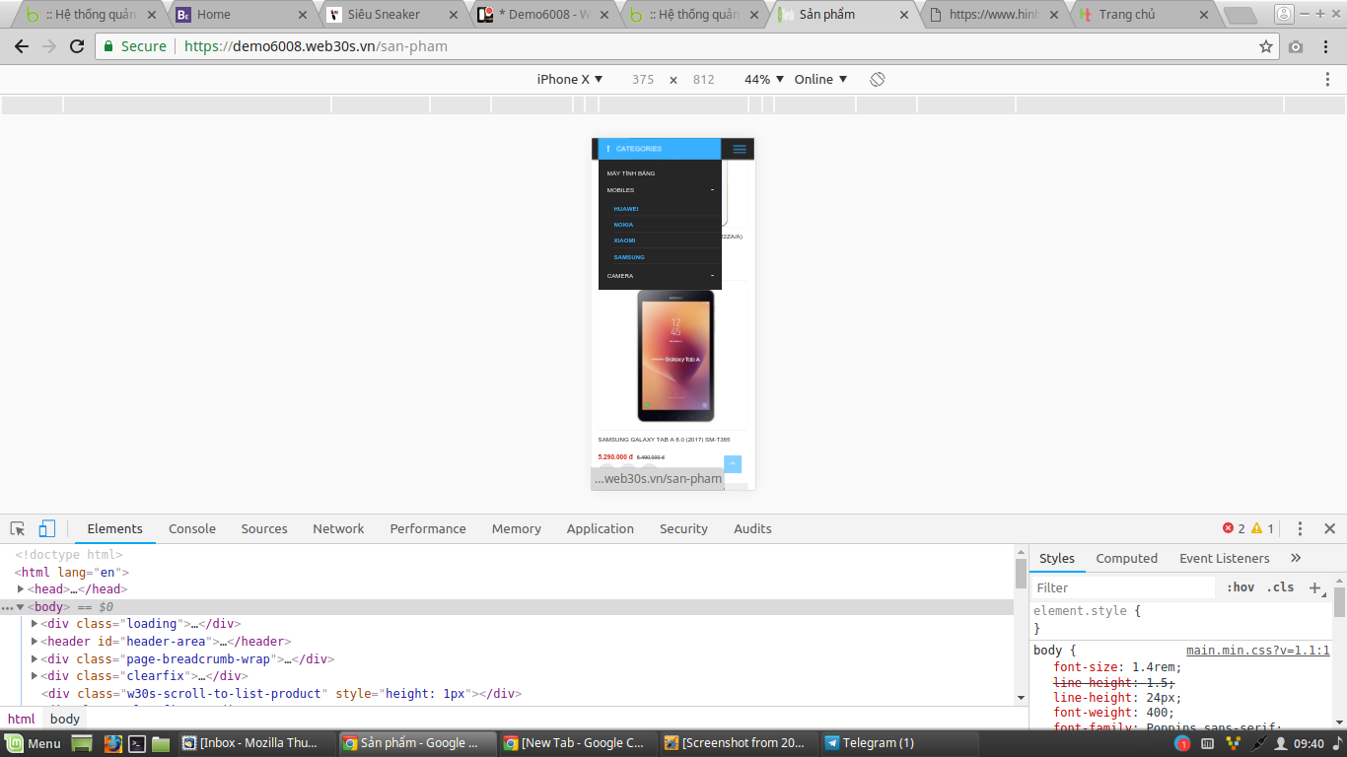Switch to the Sources tab
The height and width of the screenshot is (757, 1347).
pyautogui.click(x=264, y=528)
